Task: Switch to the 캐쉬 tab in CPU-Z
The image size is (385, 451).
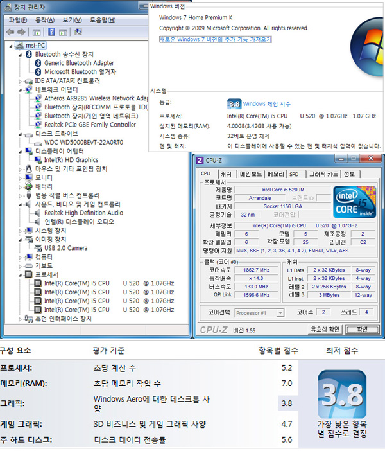Action: pyautogui.click(x=226, y=174)
